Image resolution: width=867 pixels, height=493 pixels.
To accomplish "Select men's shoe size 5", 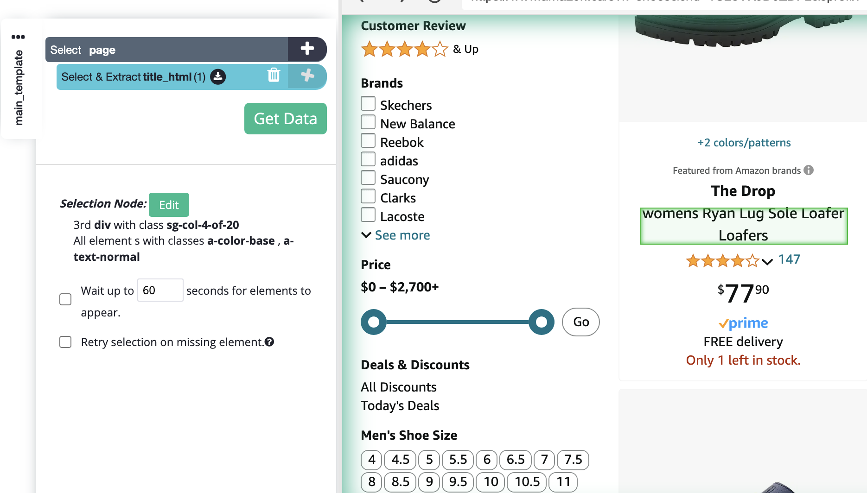I will click(x=429, y=460).
